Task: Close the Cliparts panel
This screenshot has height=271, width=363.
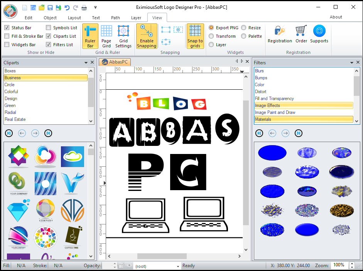Action: (x=92, y=62)
